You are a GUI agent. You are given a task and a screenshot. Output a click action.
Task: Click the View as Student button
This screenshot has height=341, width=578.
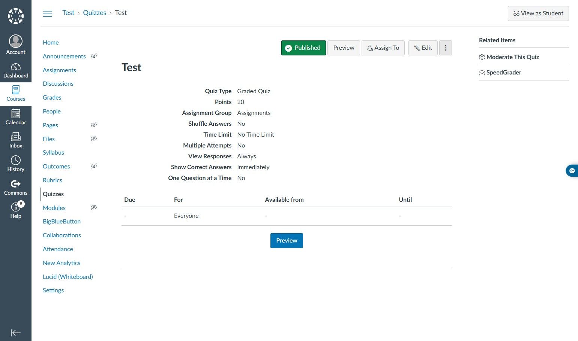pyautogui.click(x=538, y=13)
